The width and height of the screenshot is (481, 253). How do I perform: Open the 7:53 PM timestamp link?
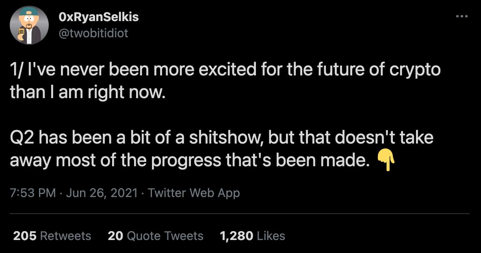tap(33, 193)
